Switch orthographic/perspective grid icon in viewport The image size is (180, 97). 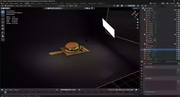[x=137, y=28]
